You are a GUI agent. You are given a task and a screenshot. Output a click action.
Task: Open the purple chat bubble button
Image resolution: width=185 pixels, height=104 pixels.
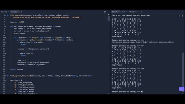point(182,89)
